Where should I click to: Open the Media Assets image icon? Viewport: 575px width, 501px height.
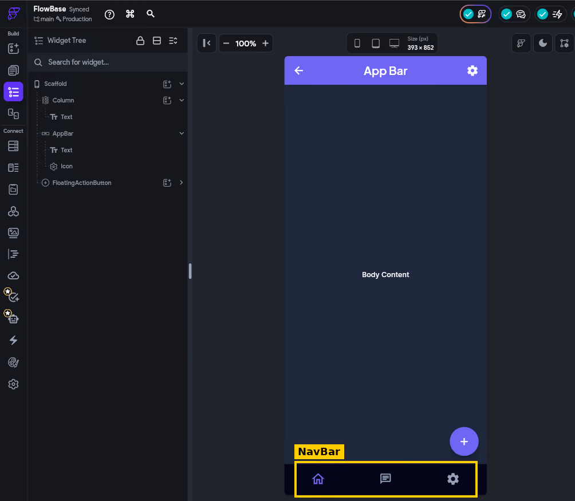(13, 233)
